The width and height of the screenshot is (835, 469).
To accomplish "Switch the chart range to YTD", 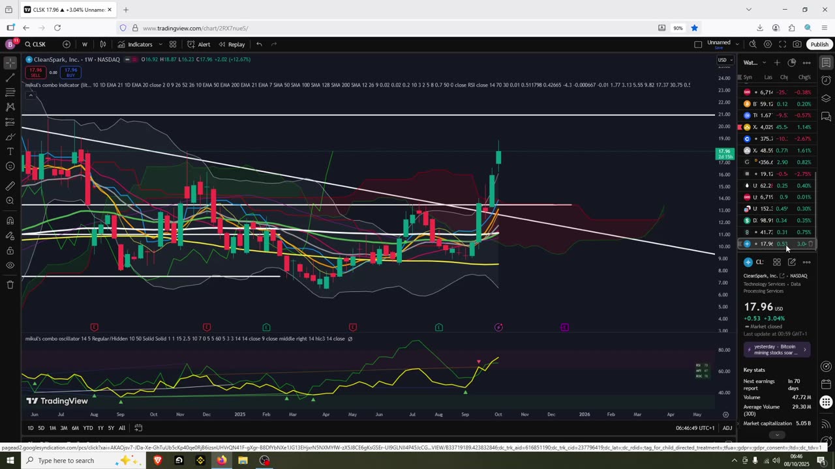I will click(x=87, y=428).
